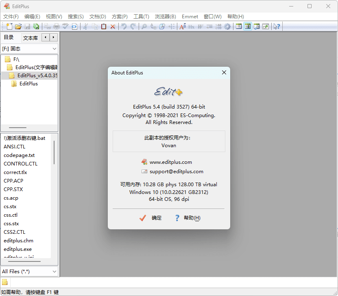Open Preferences with the gear icon
The width and height of the screenshot is (338, 296).
pos(227,26)
